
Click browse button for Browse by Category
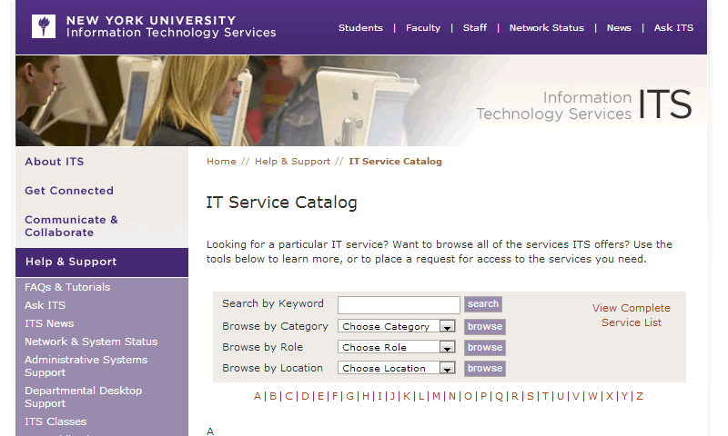485,327
